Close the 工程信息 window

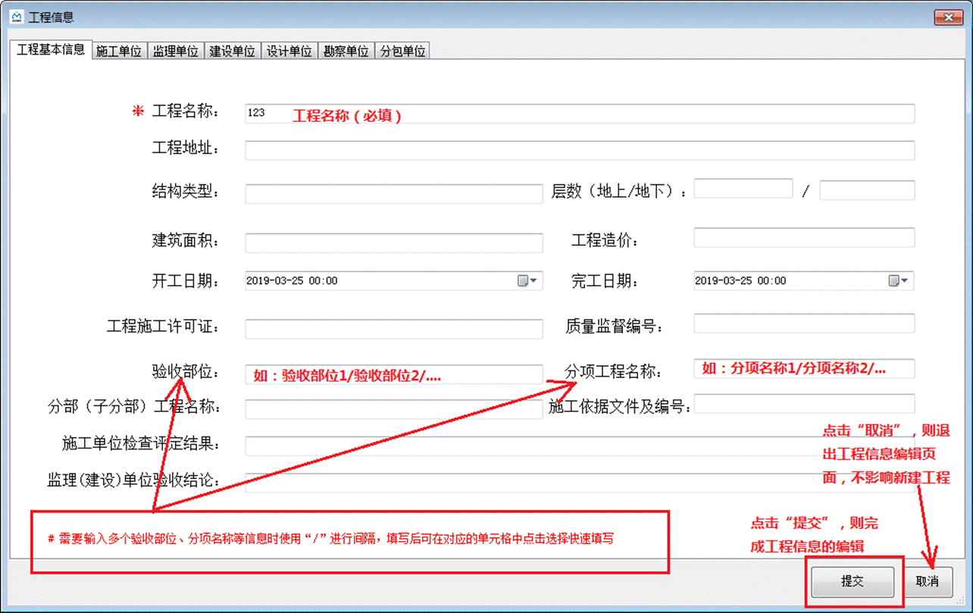click(x=949, y=17)
